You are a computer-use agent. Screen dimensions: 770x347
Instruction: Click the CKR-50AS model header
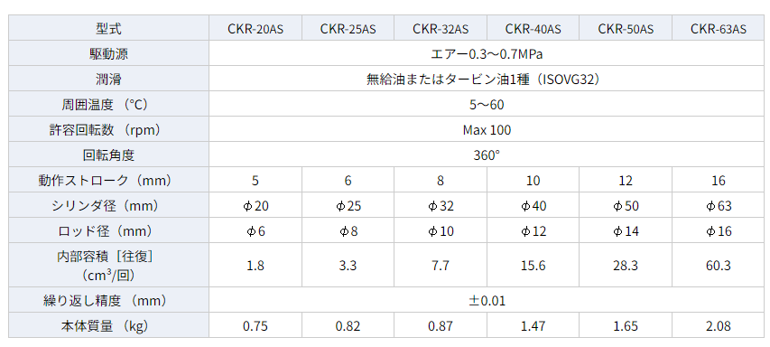[x=626, y=29]
